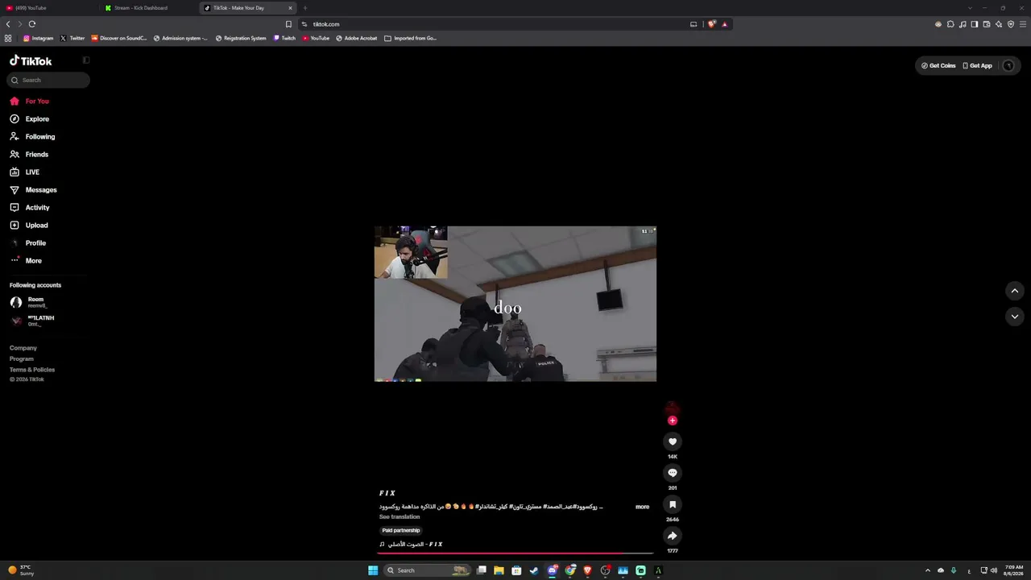1031x580 pixels.
Task: Click the Get Coins button
Action: coord(938,65)
